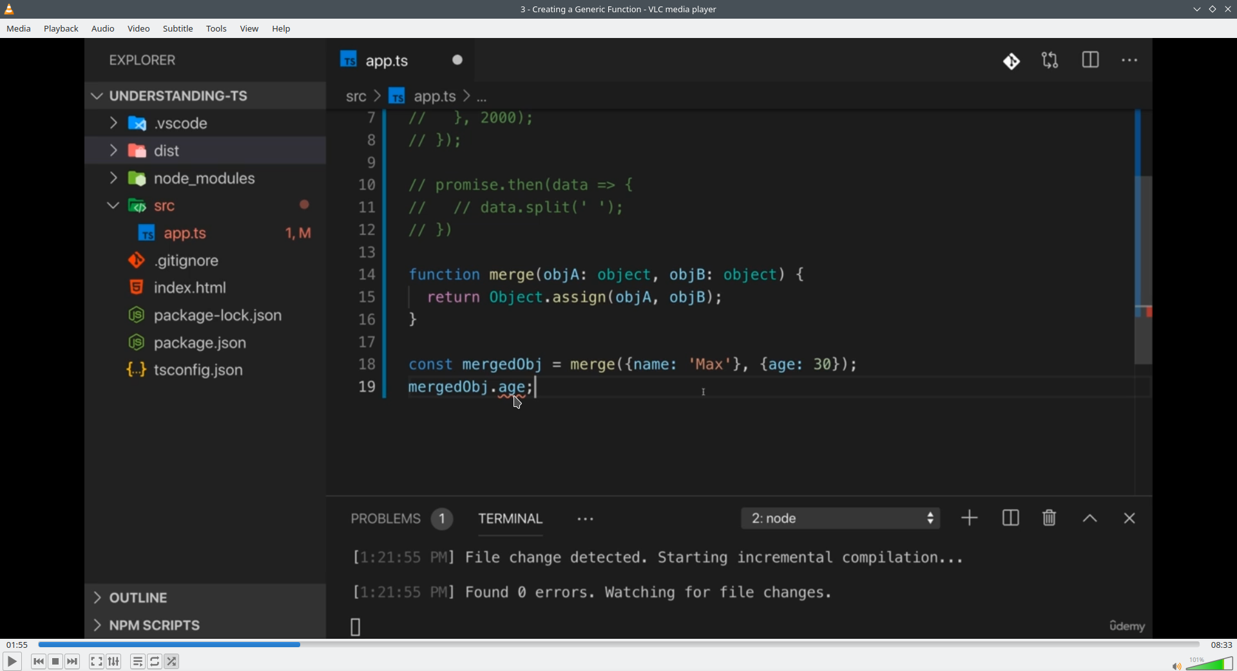The width and height of the screenshot is (1237, 671).
Task: Open the View menu
Action: [x=249, y=29]
